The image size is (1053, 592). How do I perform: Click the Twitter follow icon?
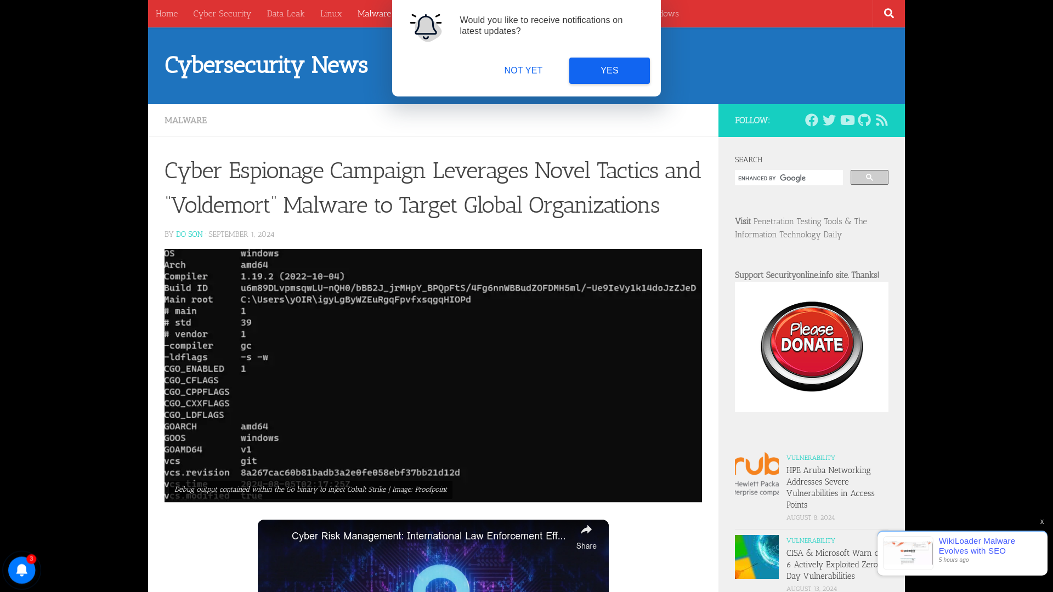829,120
